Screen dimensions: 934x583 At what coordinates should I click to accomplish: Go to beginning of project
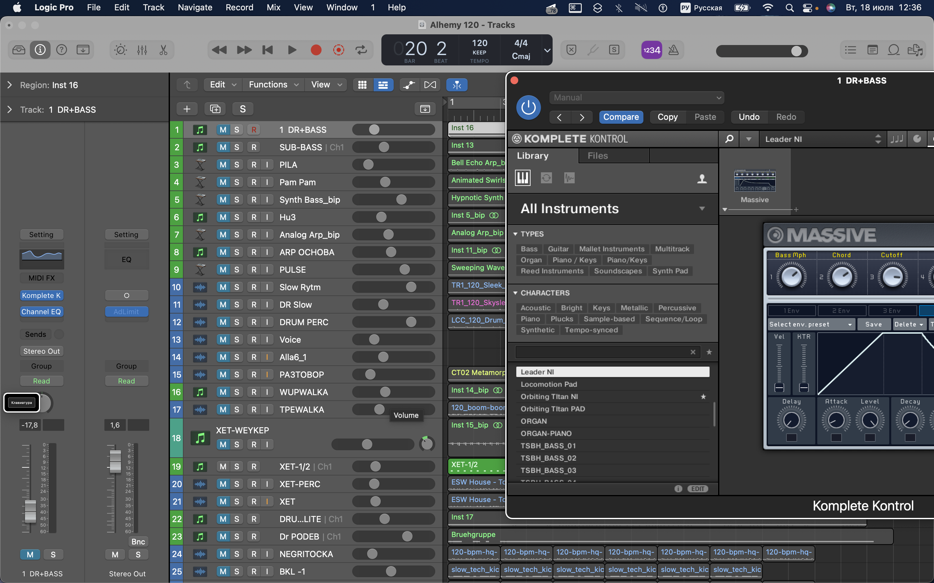(268, 50)
